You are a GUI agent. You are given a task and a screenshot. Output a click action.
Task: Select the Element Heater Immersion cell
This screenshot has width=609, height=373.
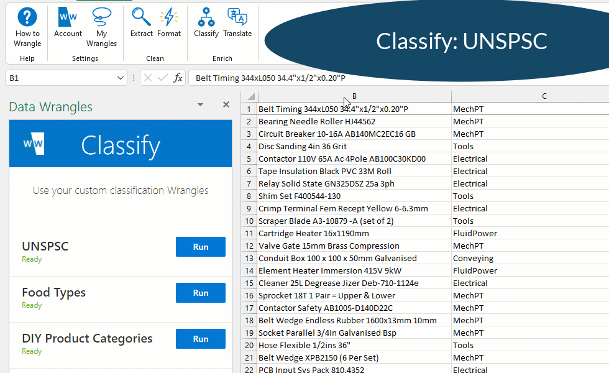coord(354,271)
